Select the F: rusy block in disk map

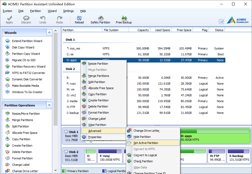pos(110,156)
